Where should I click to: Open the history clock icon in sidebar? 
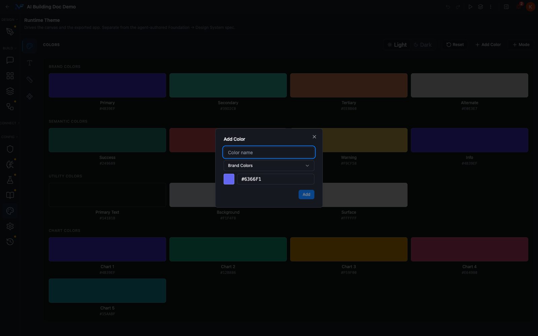point(10,242)
